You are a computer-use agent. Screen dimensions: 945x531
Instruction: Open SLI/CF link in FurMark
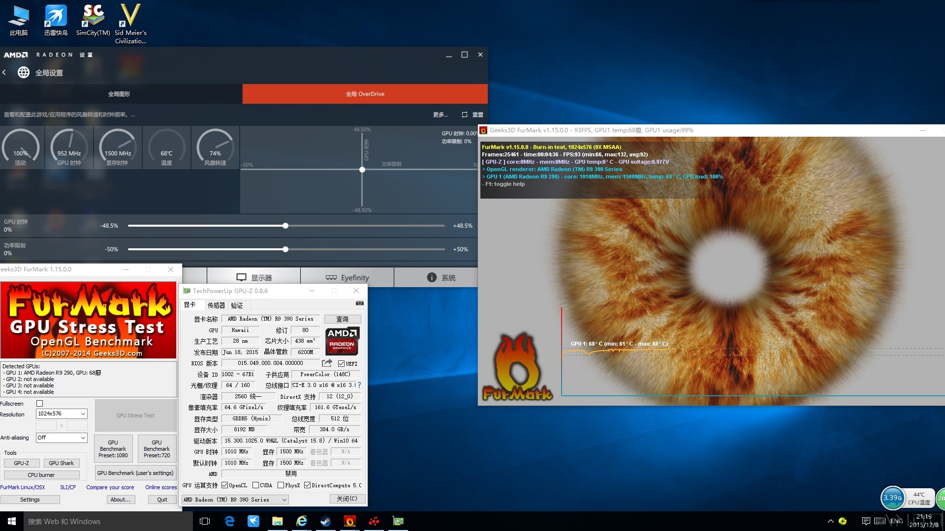[x=68, y=487]
